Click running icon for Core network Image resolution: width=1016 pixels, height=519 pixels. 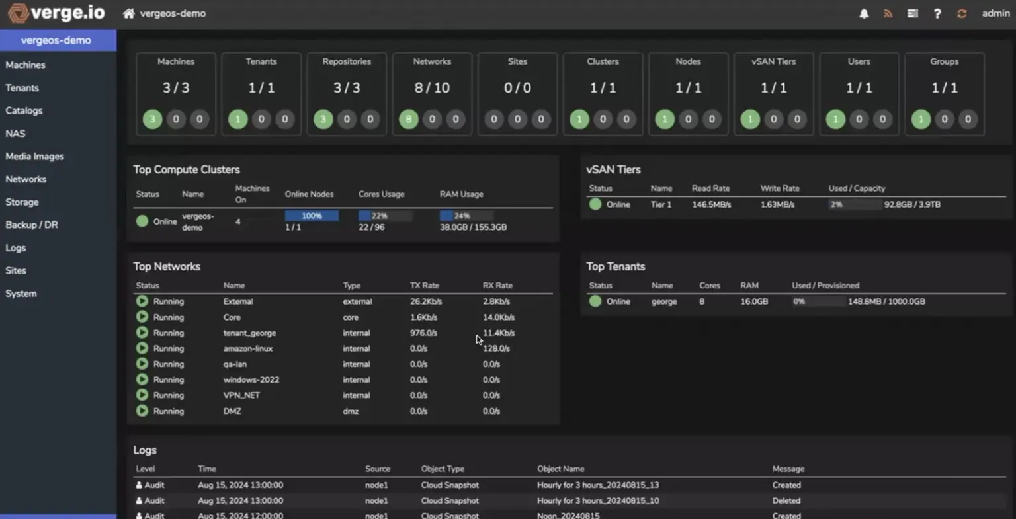[x=142, y=317]
